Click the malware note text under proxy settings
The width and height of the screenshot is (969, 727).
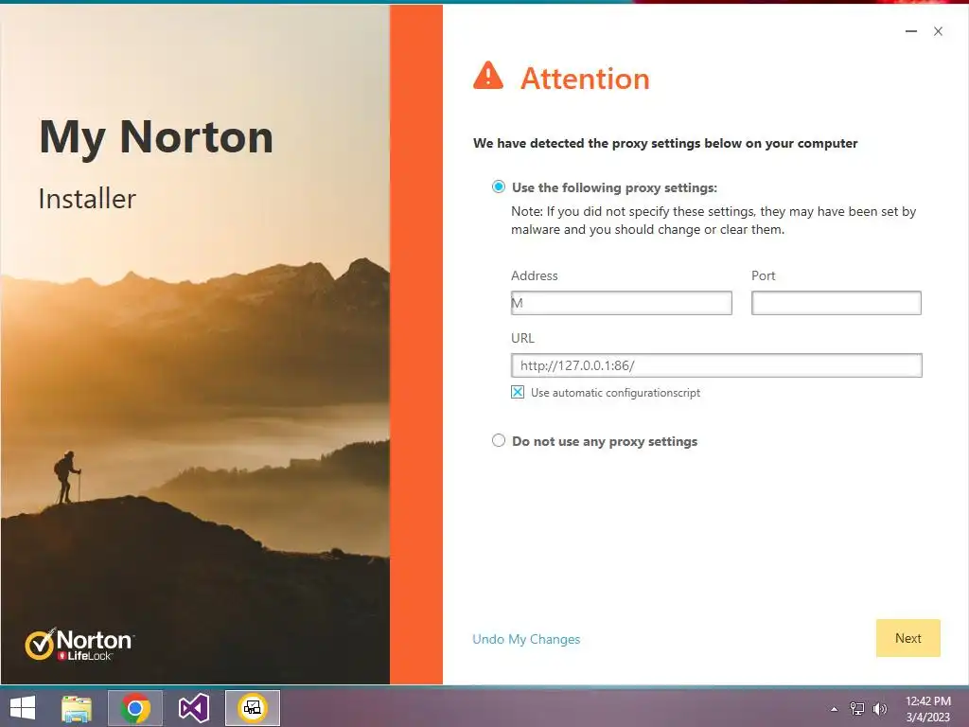click(714, 220)
